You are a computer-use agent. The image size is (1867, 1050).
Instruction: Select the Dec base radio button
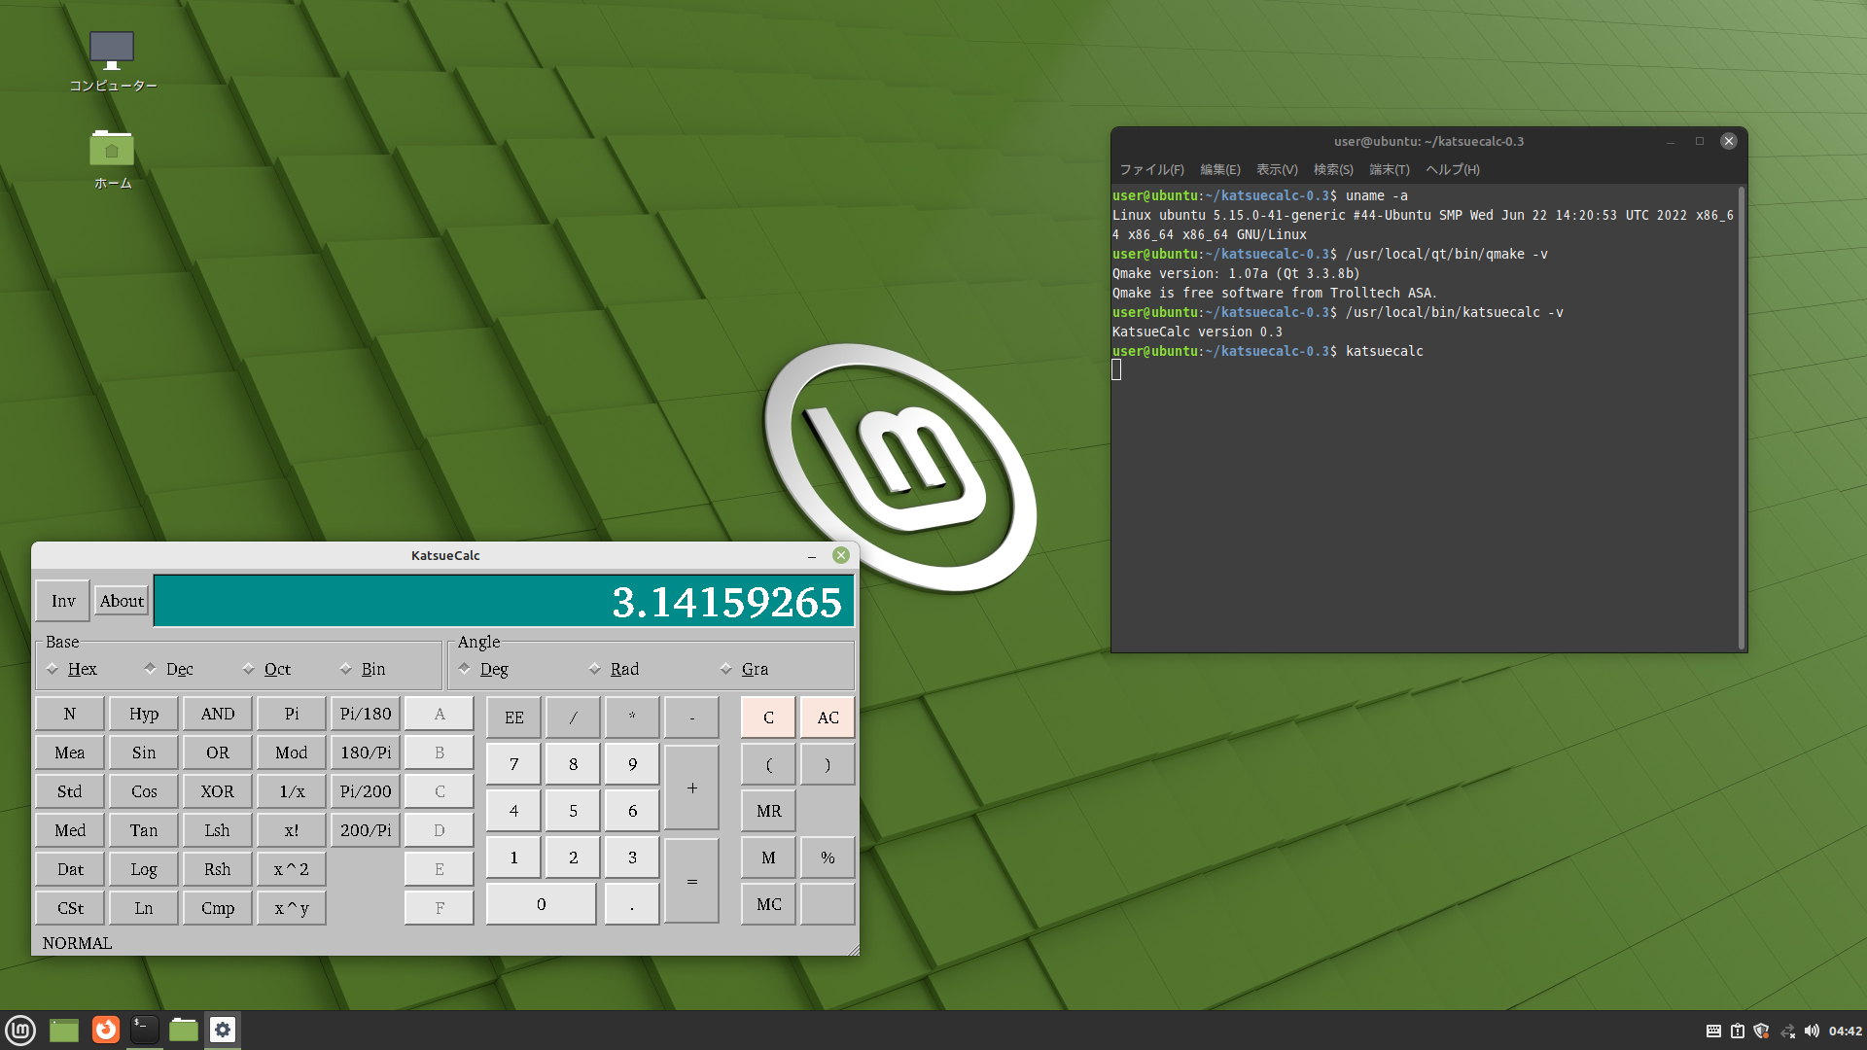click(x=168, y=669)
